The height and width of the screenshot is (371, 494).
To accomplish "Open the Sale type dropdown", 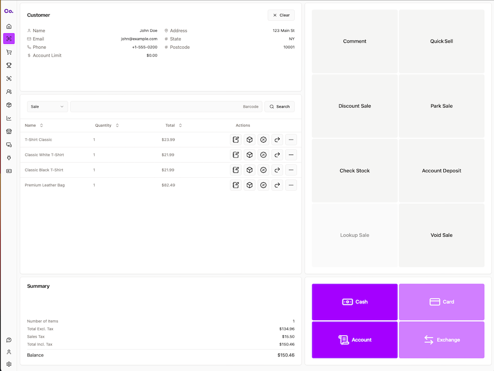I will coord(47,106).
